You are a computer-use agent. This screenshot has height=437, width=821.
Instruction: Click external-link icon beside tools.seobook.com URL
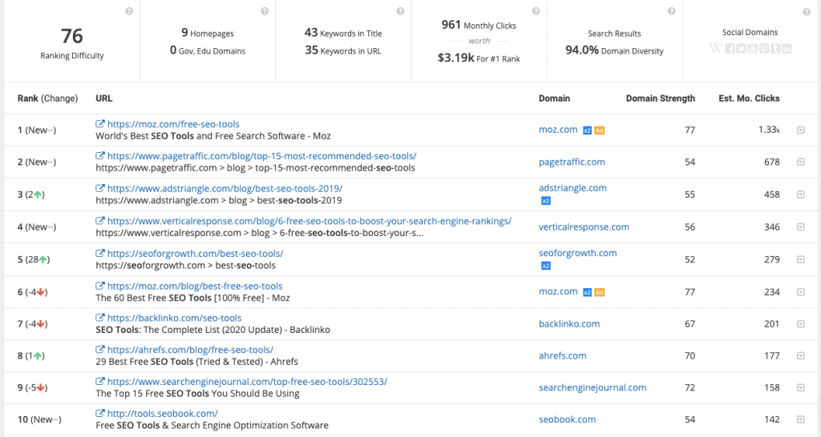[x=100, y=414]
